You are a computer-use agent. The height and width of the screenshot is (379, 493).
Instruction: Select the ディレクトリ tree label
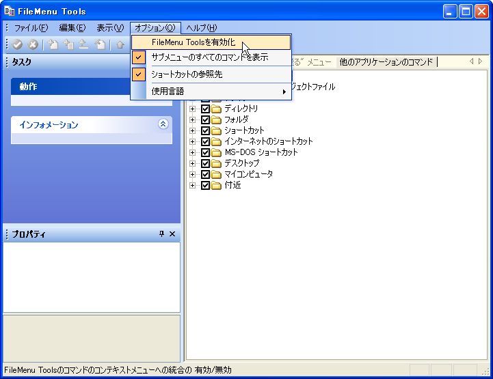pyautogui.click(x=241, y=109)
